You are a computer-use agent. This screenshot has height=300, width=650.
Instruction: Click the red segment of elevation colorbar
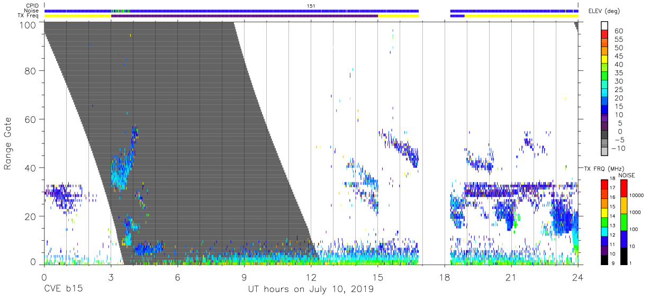[605, 34]
